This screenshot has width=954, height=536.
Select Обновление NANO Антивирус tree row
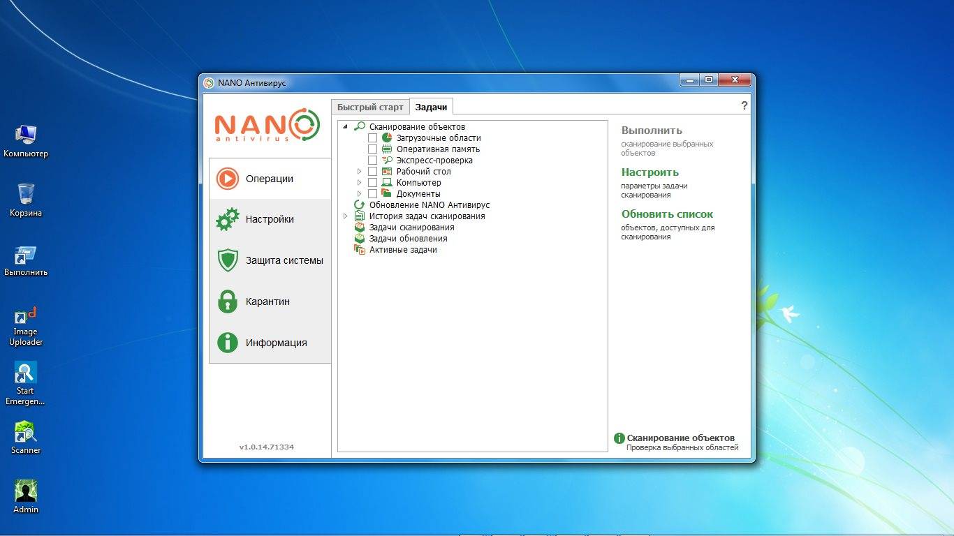click(430, 204)
